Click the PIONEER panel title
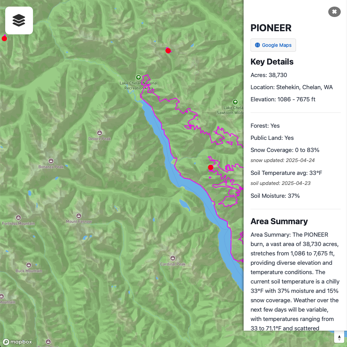This screenshot has width=347, height=347. 271,28
